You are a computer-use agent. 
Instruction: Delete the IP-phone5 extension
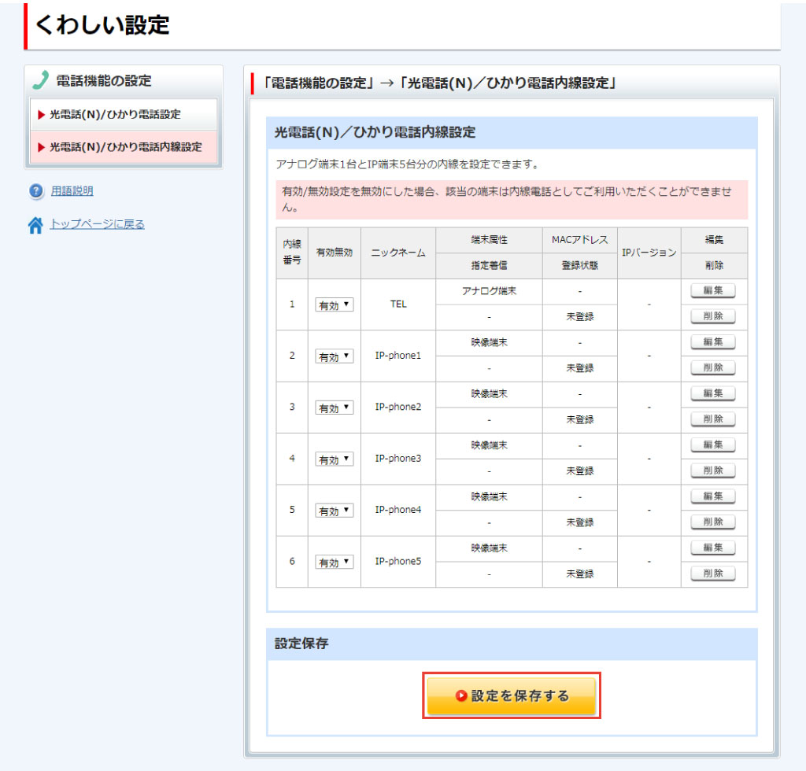(x=713, y=573)
